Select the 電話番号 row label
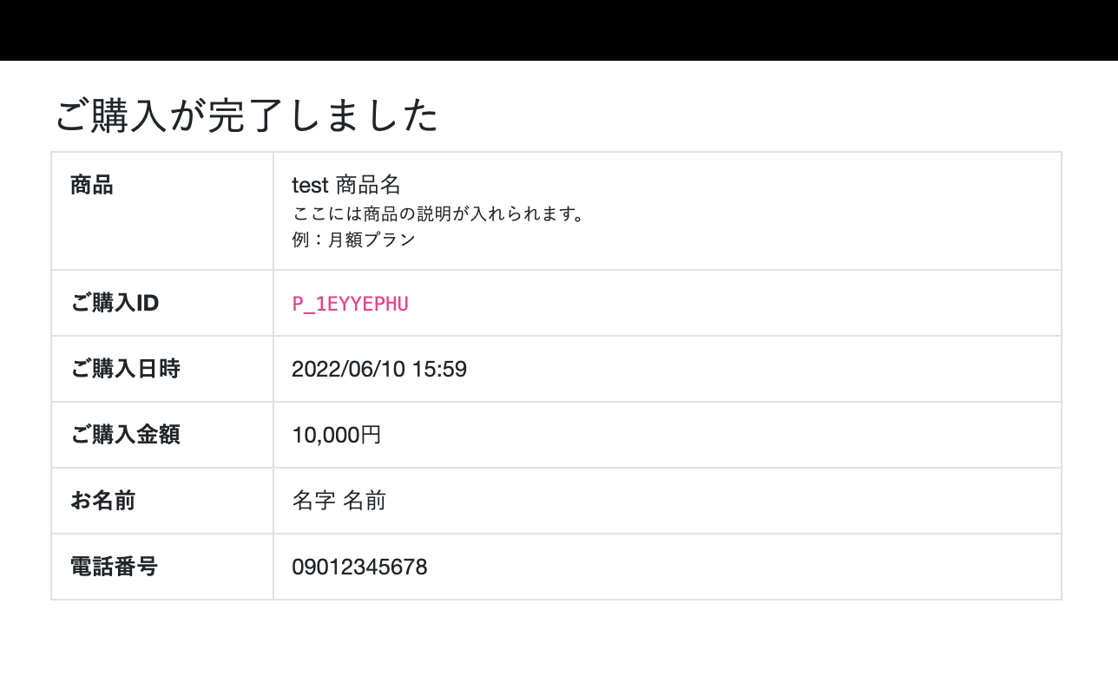The image size is (1118, 689). tap(114, 567)
